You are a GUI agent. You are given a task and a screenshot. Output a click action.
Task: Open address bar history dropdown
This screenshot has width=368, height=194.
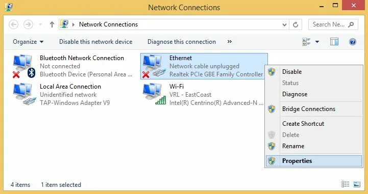[284, 24]
